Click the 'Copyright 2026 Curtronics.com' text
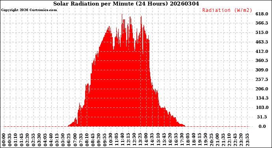272x148 pixels. tap(29, 10)
